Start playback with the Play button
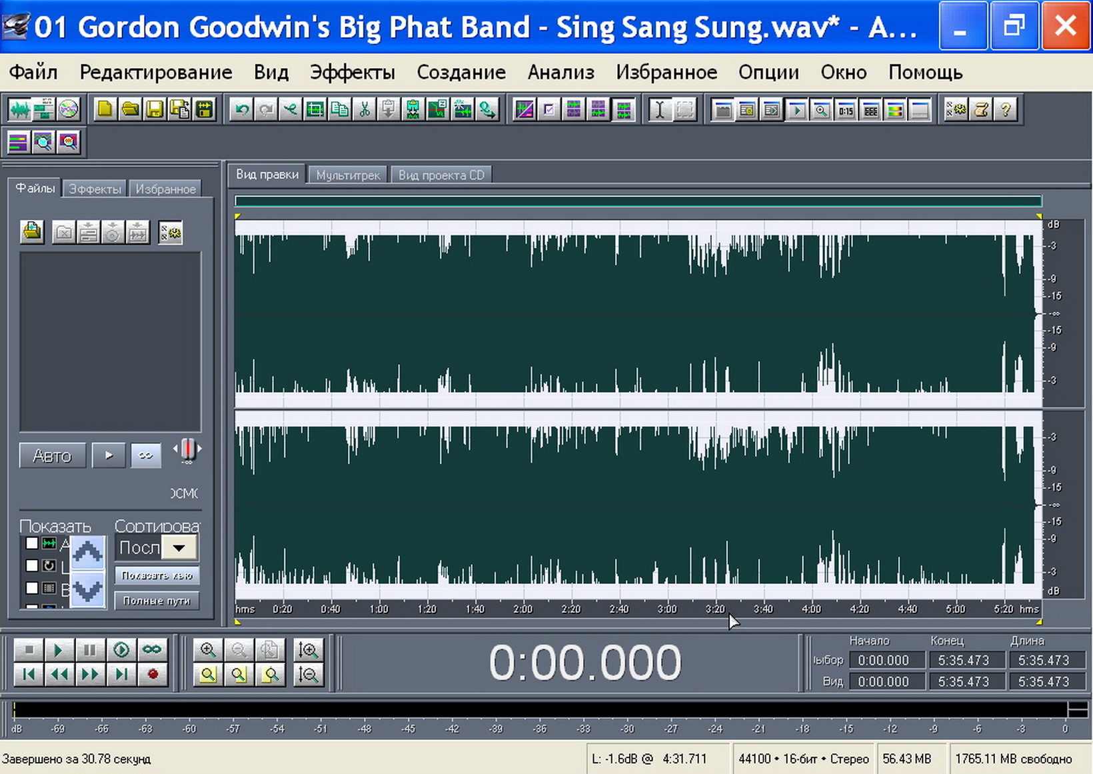The width and height of the screenshot is (1093, 774). click(x=58, y=649)
